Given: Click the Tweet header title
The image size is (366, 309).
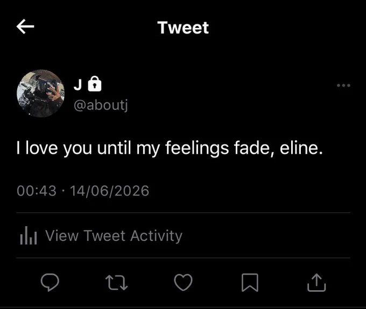Looking at the screenshot, I should click(x=183, y=28).
